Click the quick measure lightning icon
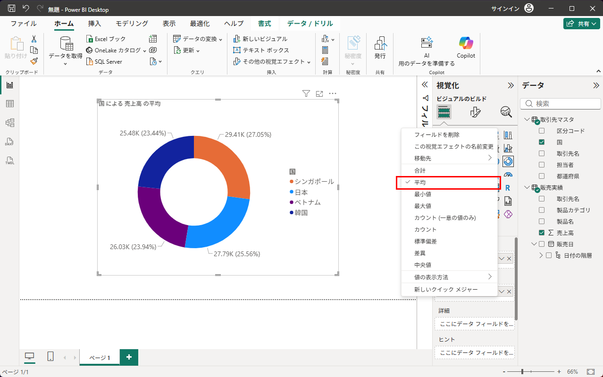The width and height of the screenshot is (603, 377). pos(325,61)
